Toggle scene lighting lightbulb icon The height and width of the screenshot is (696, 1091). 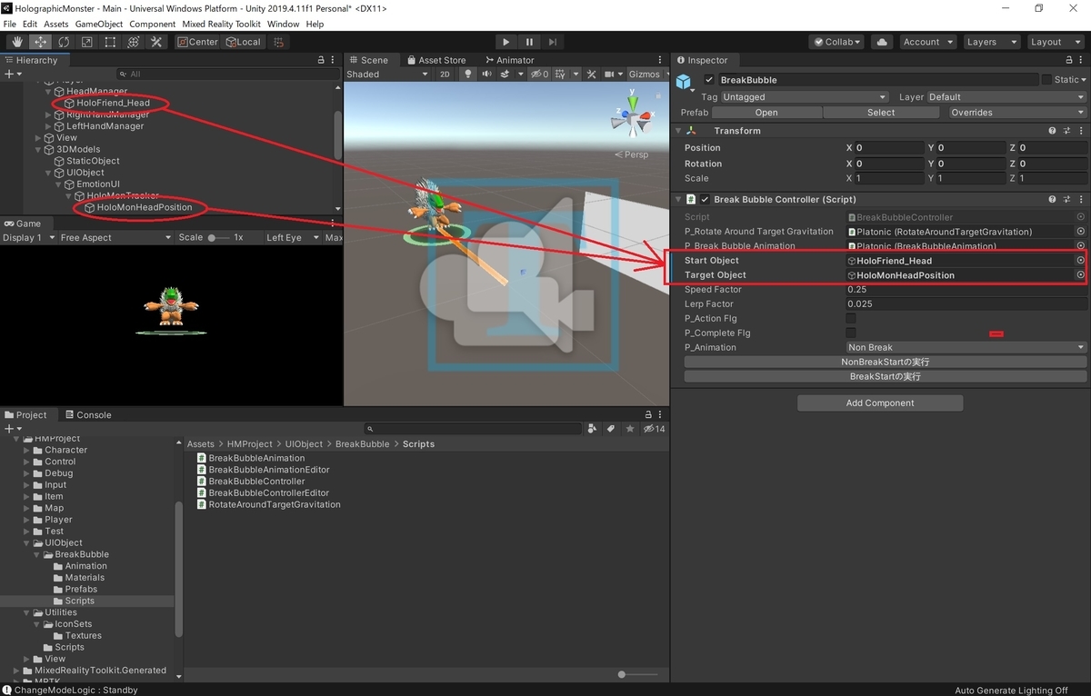tap(469, 75)
